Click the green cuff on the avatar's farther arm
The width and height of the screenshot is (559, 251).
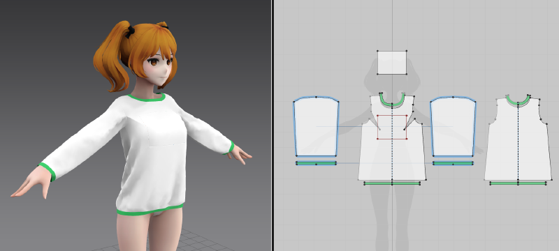230,148
